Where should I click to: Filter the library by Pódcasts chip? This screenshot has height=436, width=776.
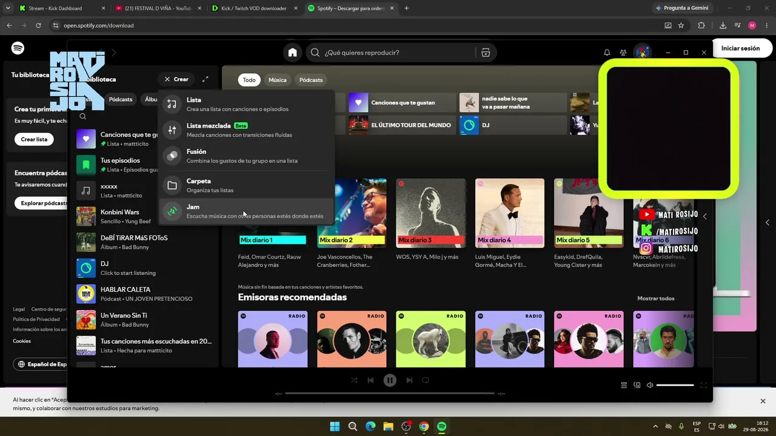(121, 99)
